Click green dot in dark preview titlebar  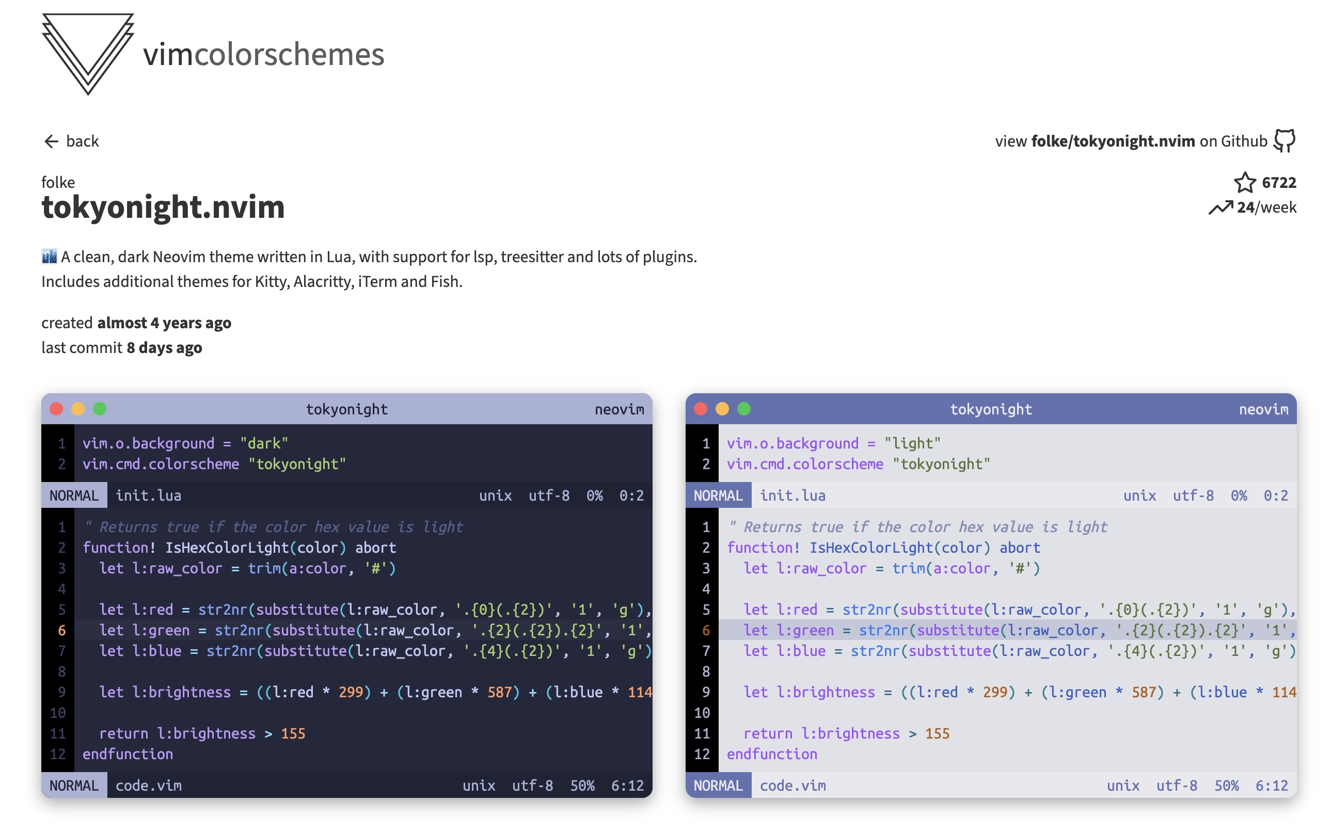click(x=99, y=409)
